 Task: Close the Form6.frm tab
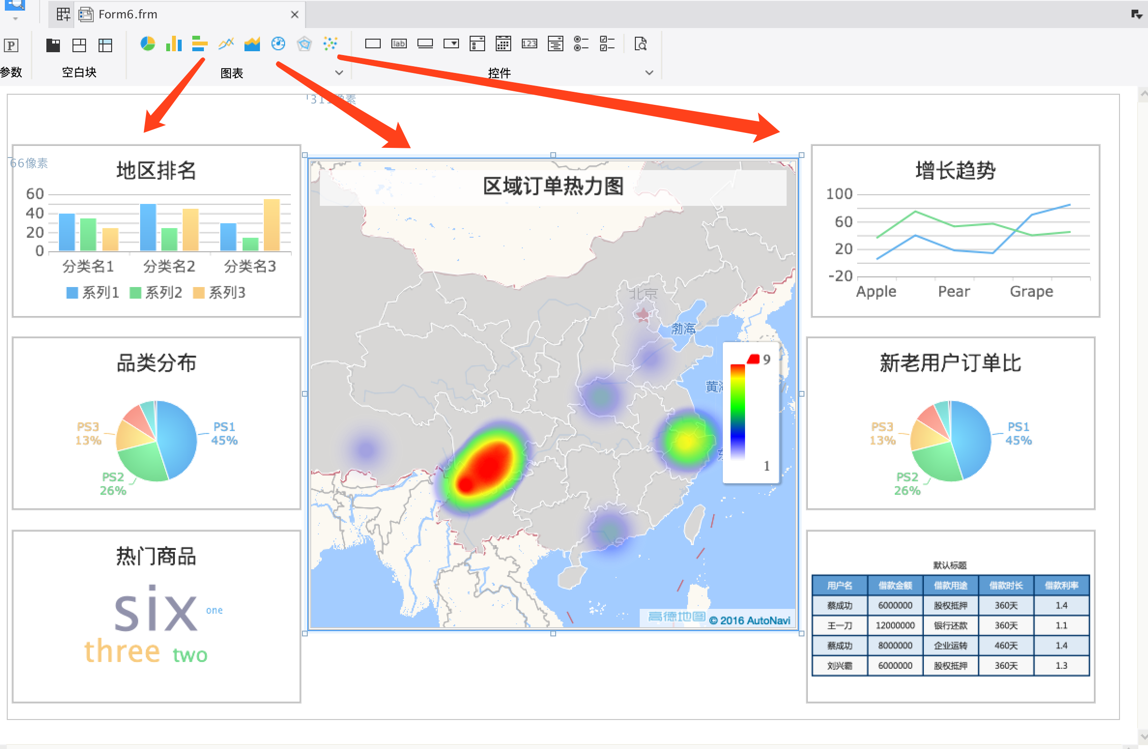pos(295,14)
